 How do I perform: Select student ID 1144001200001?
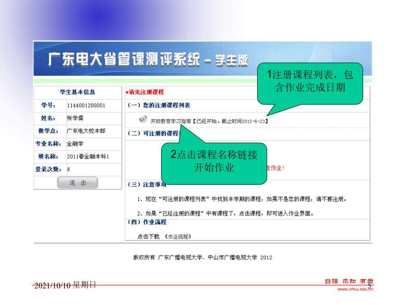pyautogui.click(x=86, y=106)
